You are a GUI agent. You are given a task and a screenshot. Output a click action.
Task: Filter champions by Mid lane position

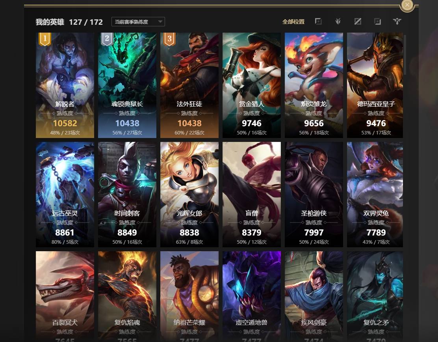point(358,22)
